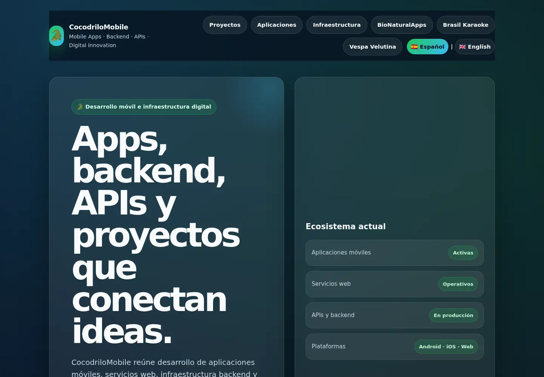Select the APIs y backend row
Screen dimensions: 544x377
395,315
